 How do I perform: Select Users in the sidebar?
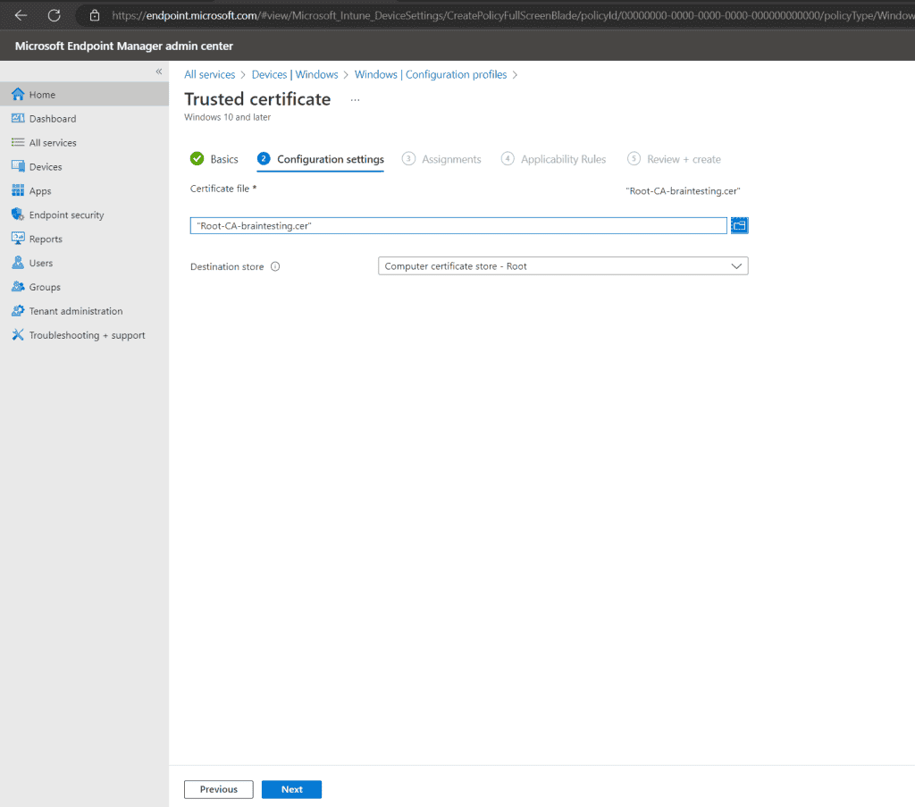click(41, 262)
